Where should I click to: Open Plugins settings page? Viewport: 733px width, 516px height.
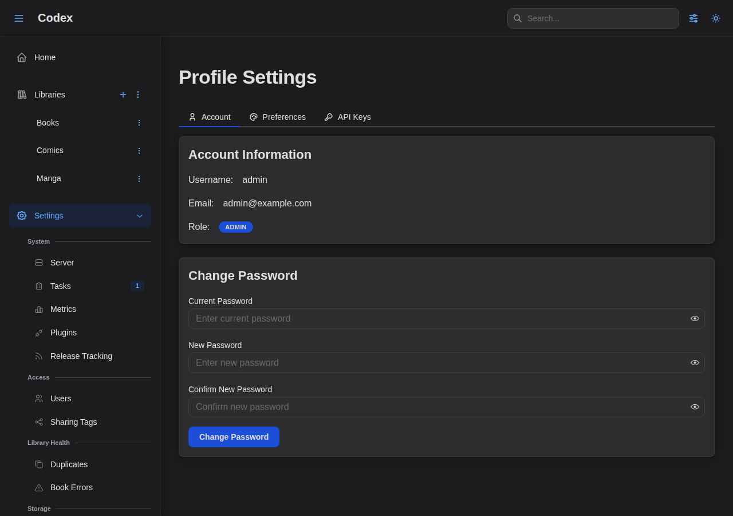tap(89, 333)
